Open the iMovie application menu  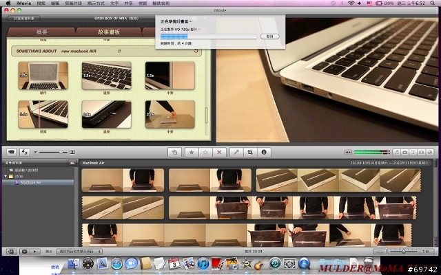coord(24,3)
